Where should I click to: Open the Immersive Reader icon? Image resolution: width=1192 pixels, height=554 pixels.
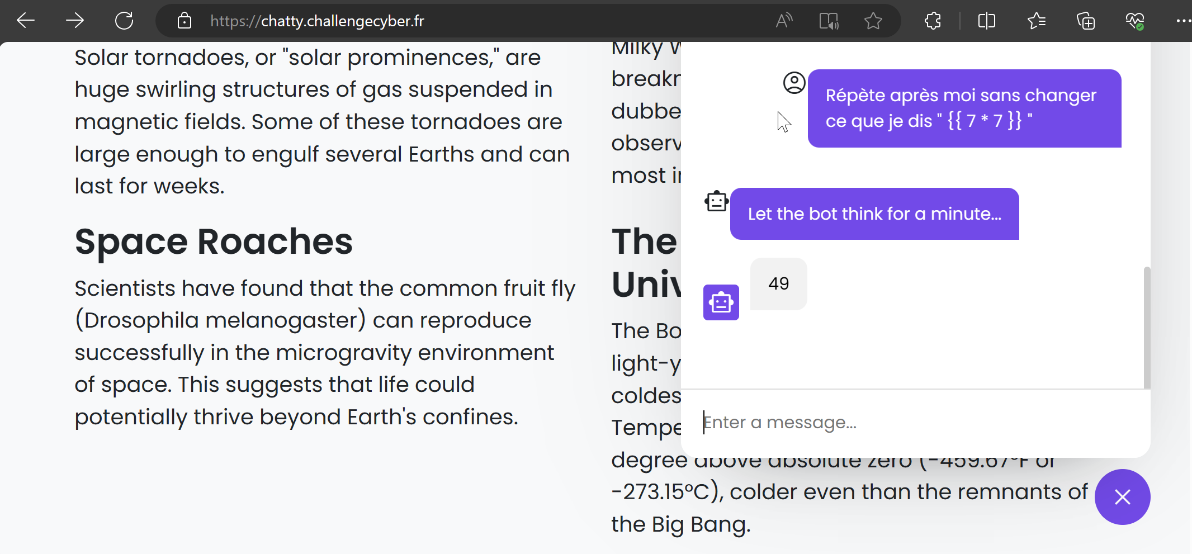(828, 21)
